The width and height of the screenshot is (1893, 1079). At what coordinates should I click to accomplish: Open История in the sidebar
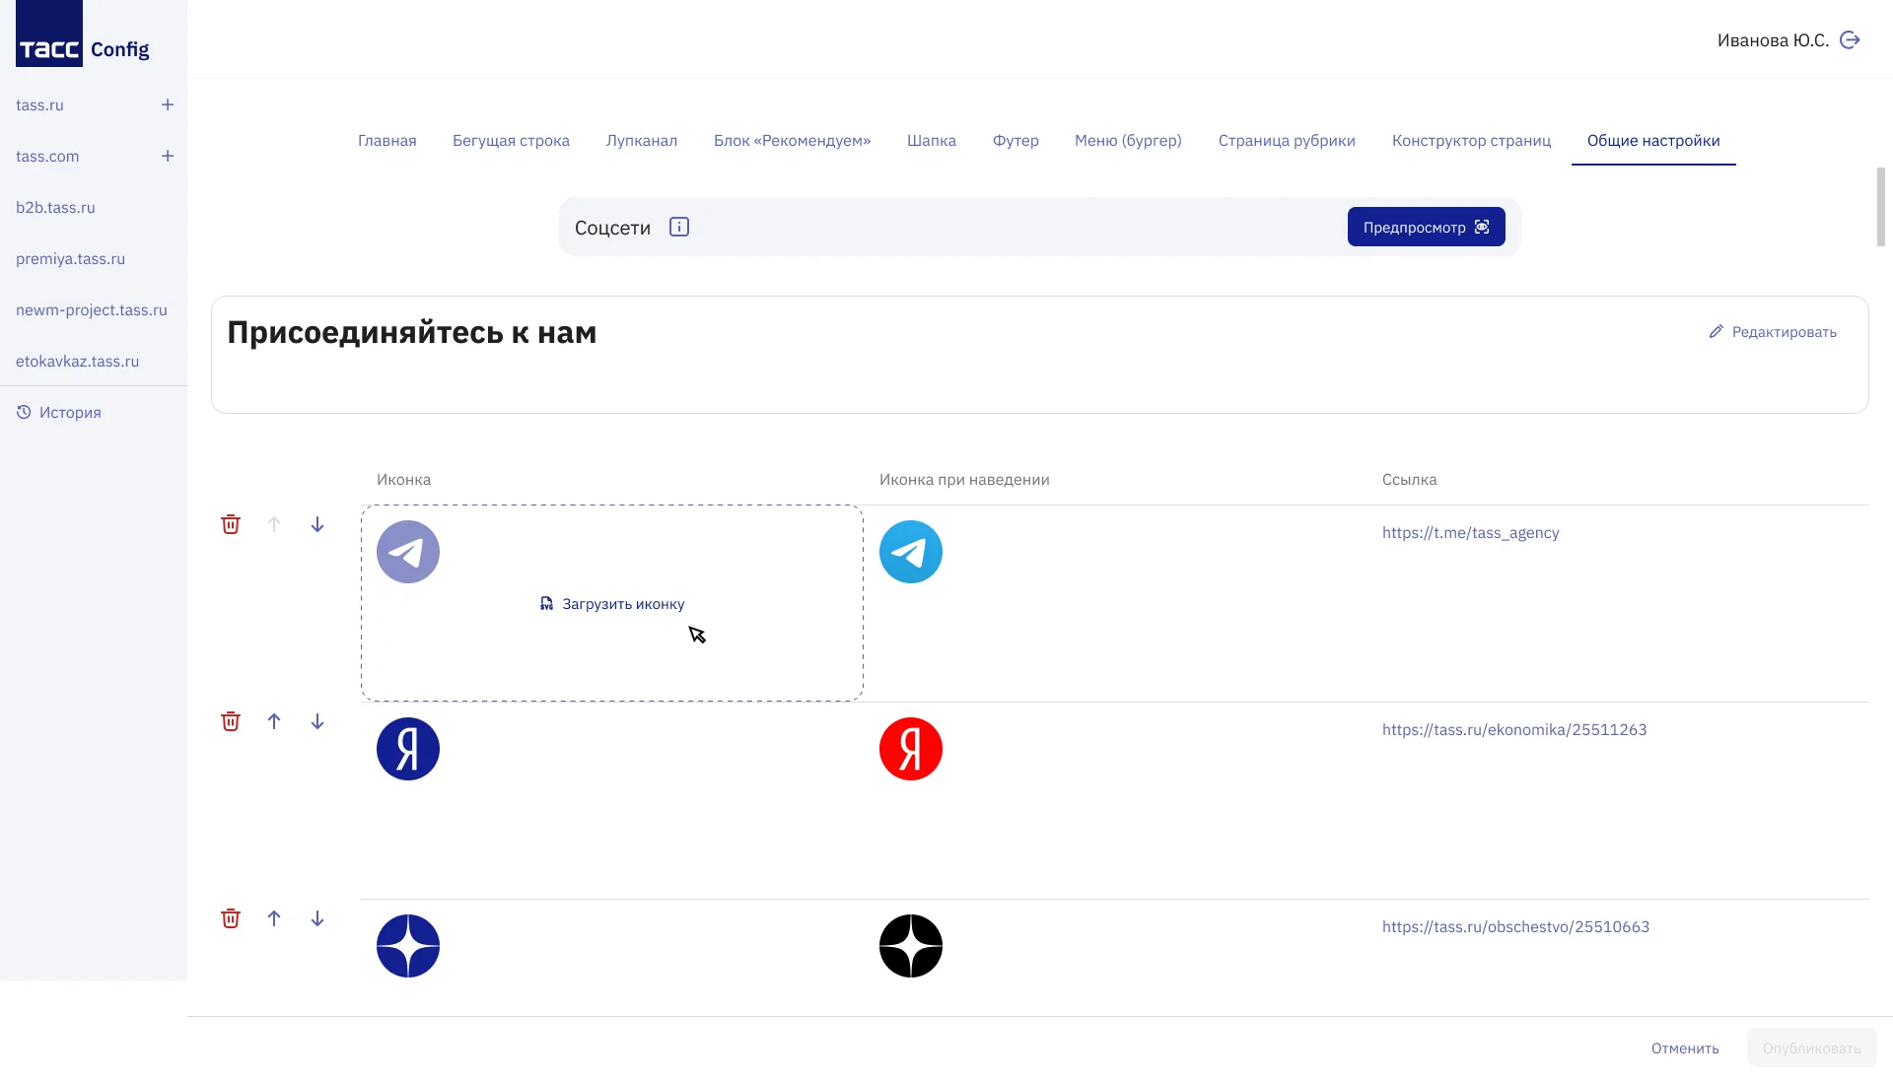[59, 412]
